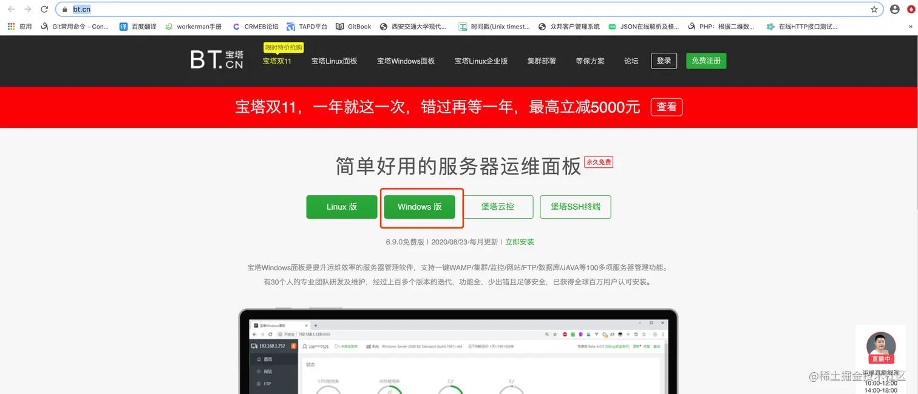The image size is (918, 394).
Task: Focus the address bar showing bt.cn
Action: click(x=470, y=9)
